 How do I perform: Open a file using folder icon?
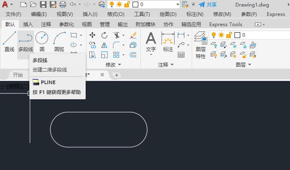[x=33, y=4]
